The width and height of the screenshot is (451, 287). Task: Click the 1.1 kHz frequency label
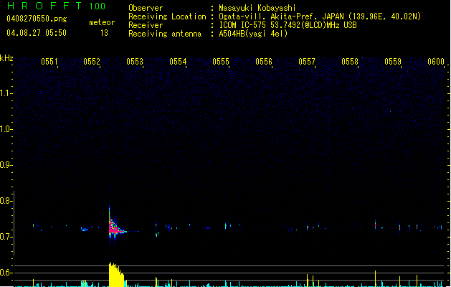click(x=6, y=93)
